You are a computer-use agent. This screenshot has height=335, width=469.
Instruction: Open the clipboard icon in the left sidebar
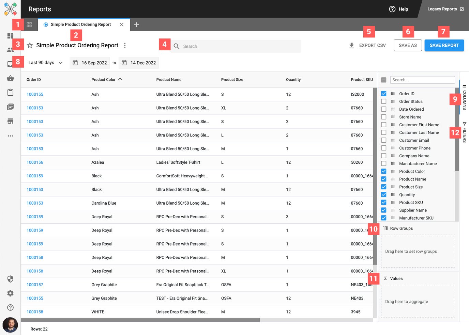click(x=10, y=93)
